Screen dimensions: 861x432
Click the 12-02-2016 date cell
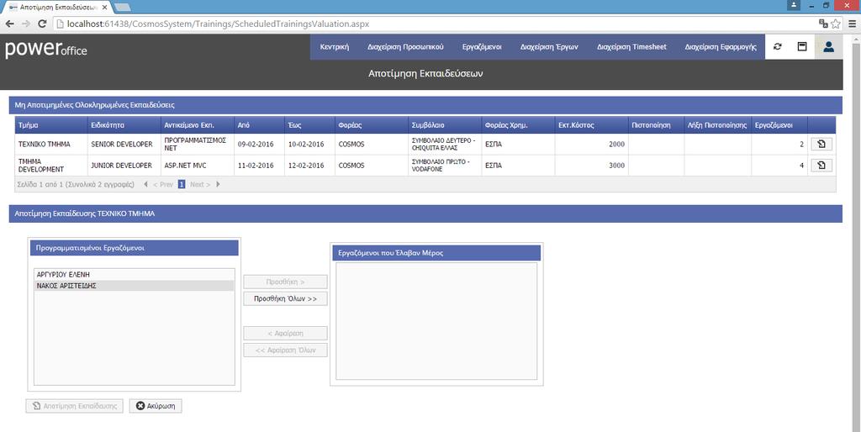click(x=309, y=166)
